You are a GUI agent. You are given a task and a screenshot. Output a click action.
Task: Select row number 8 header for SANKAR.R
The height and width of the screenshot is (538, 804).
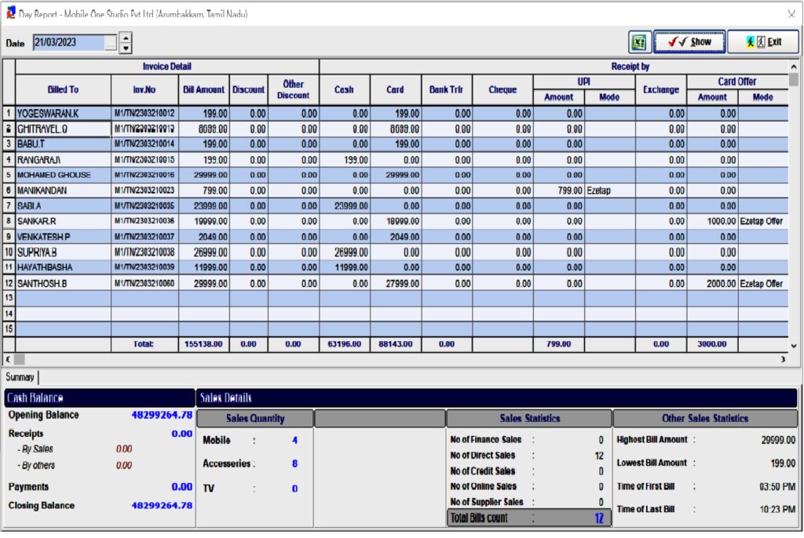coord(9,221)
